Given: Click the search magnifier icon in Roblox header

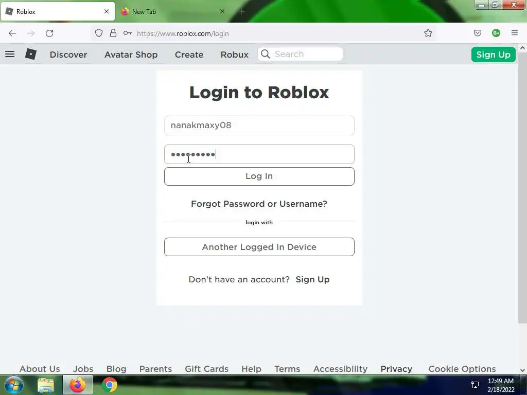Looking at the screenshot, I should 266,54.
